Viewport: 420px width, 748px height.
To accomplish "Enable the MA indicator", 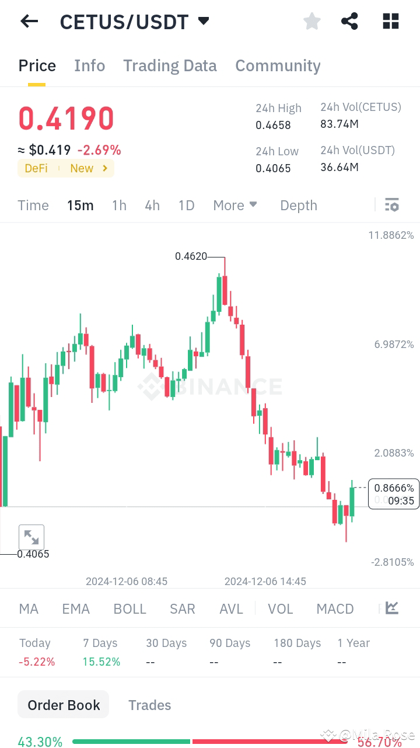I will coord(28,608).
